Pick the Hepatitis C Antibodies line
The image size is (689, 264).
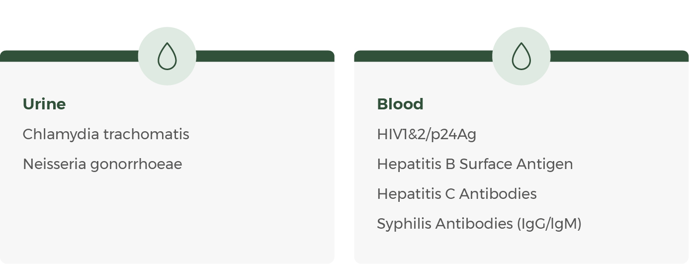click(x=456, y=194)
